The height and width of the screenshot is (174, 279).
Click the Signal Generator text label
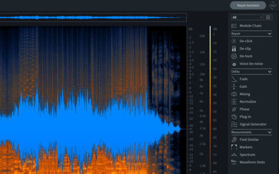[253, 124]
